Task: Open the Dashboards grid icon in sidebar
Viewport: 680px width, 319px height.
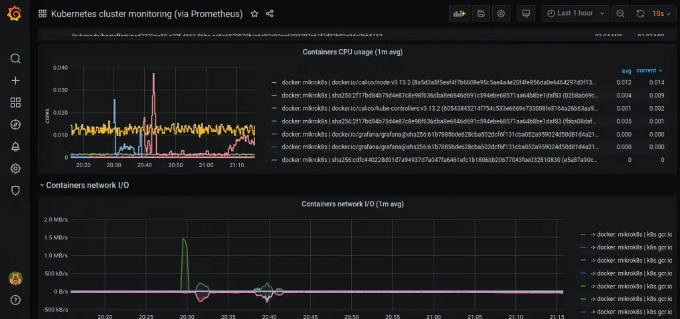Action: point(15,103)
